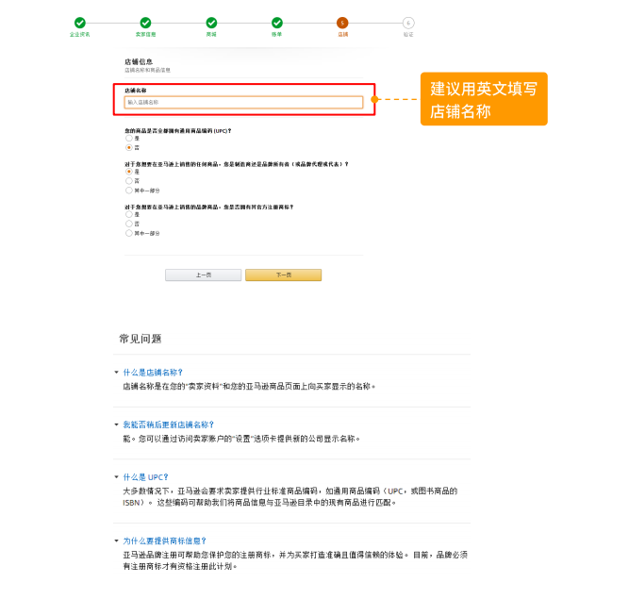Click the 卖家信息 step checkmark icon
Viewport: 629px width, 599px height.
[145, 23]
